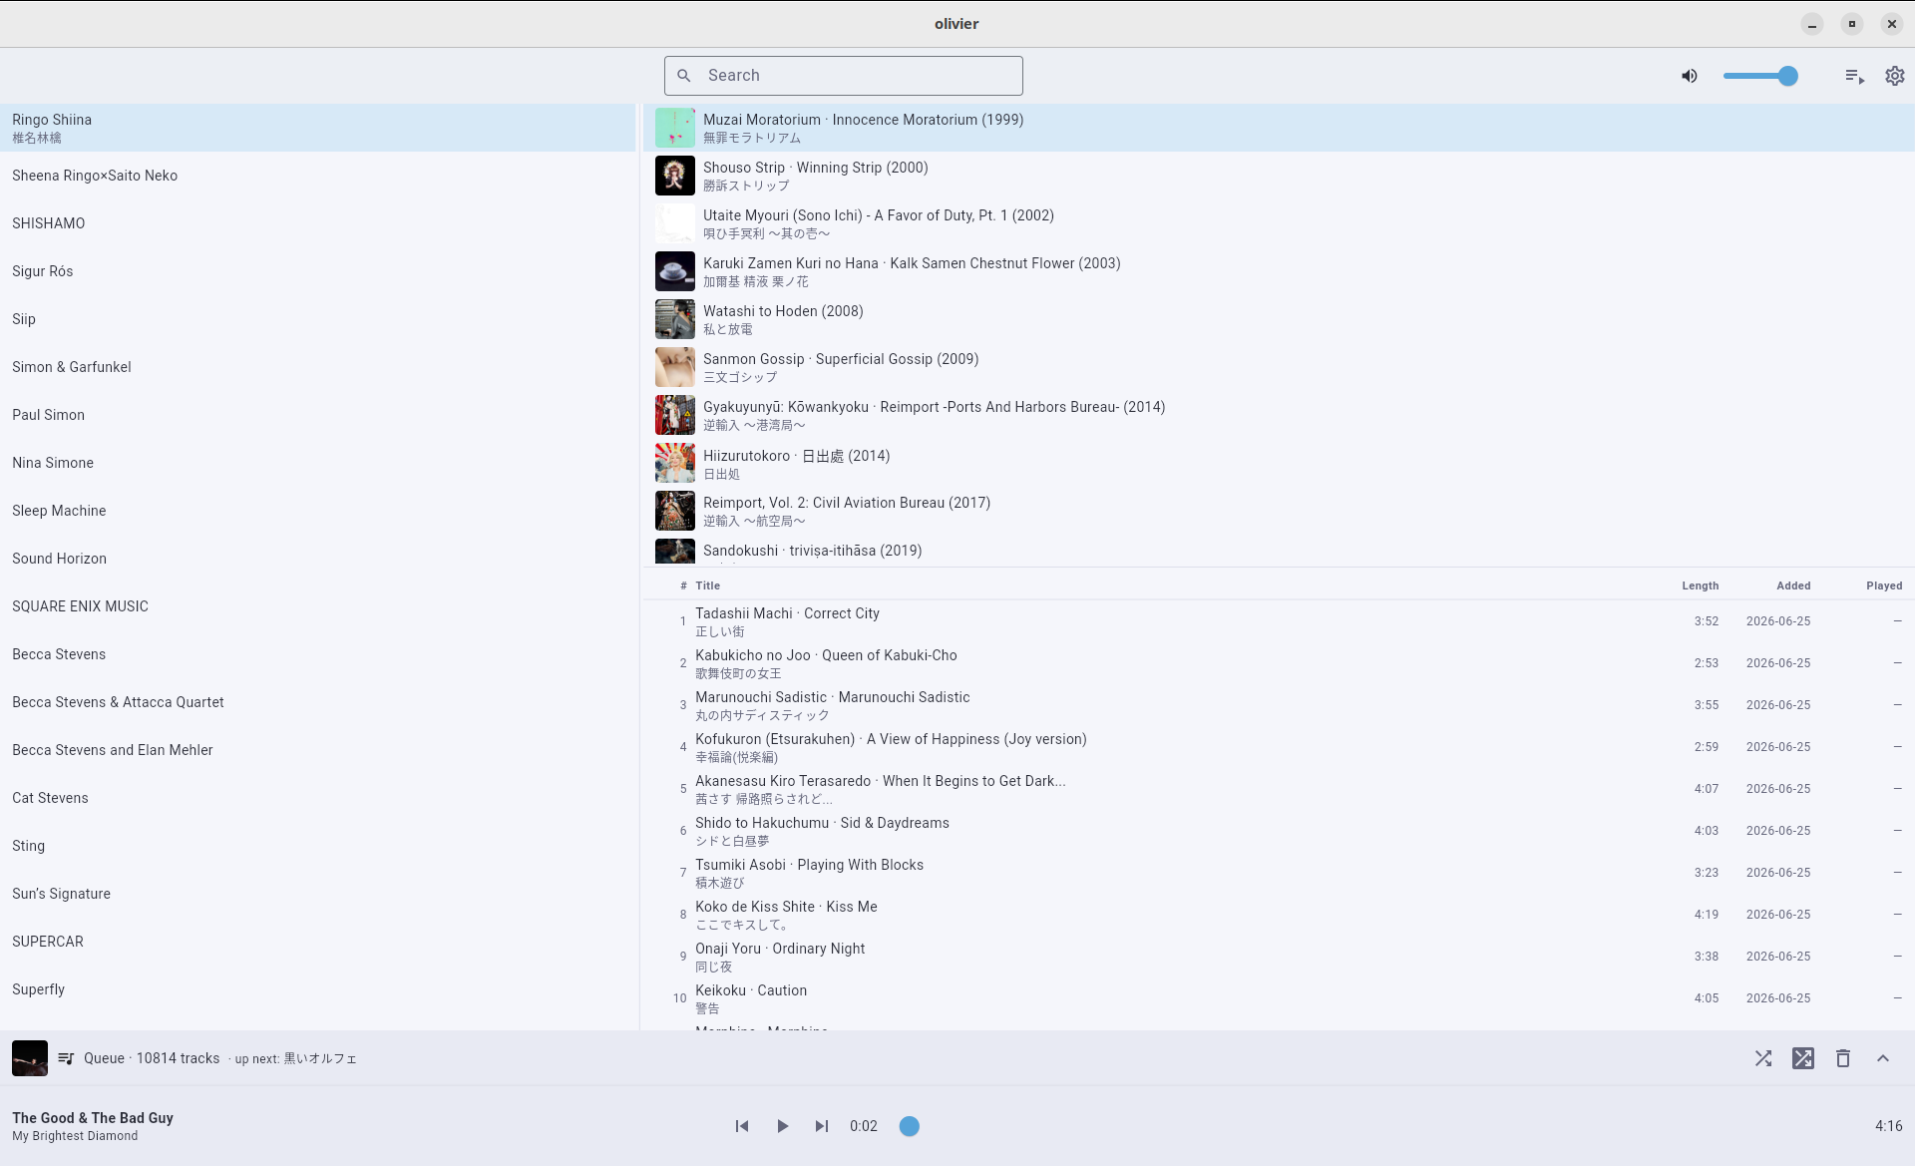Click the seek position handle
The height and width of the screenshot is (1166, 1915).
click(x=909, y=1126)
